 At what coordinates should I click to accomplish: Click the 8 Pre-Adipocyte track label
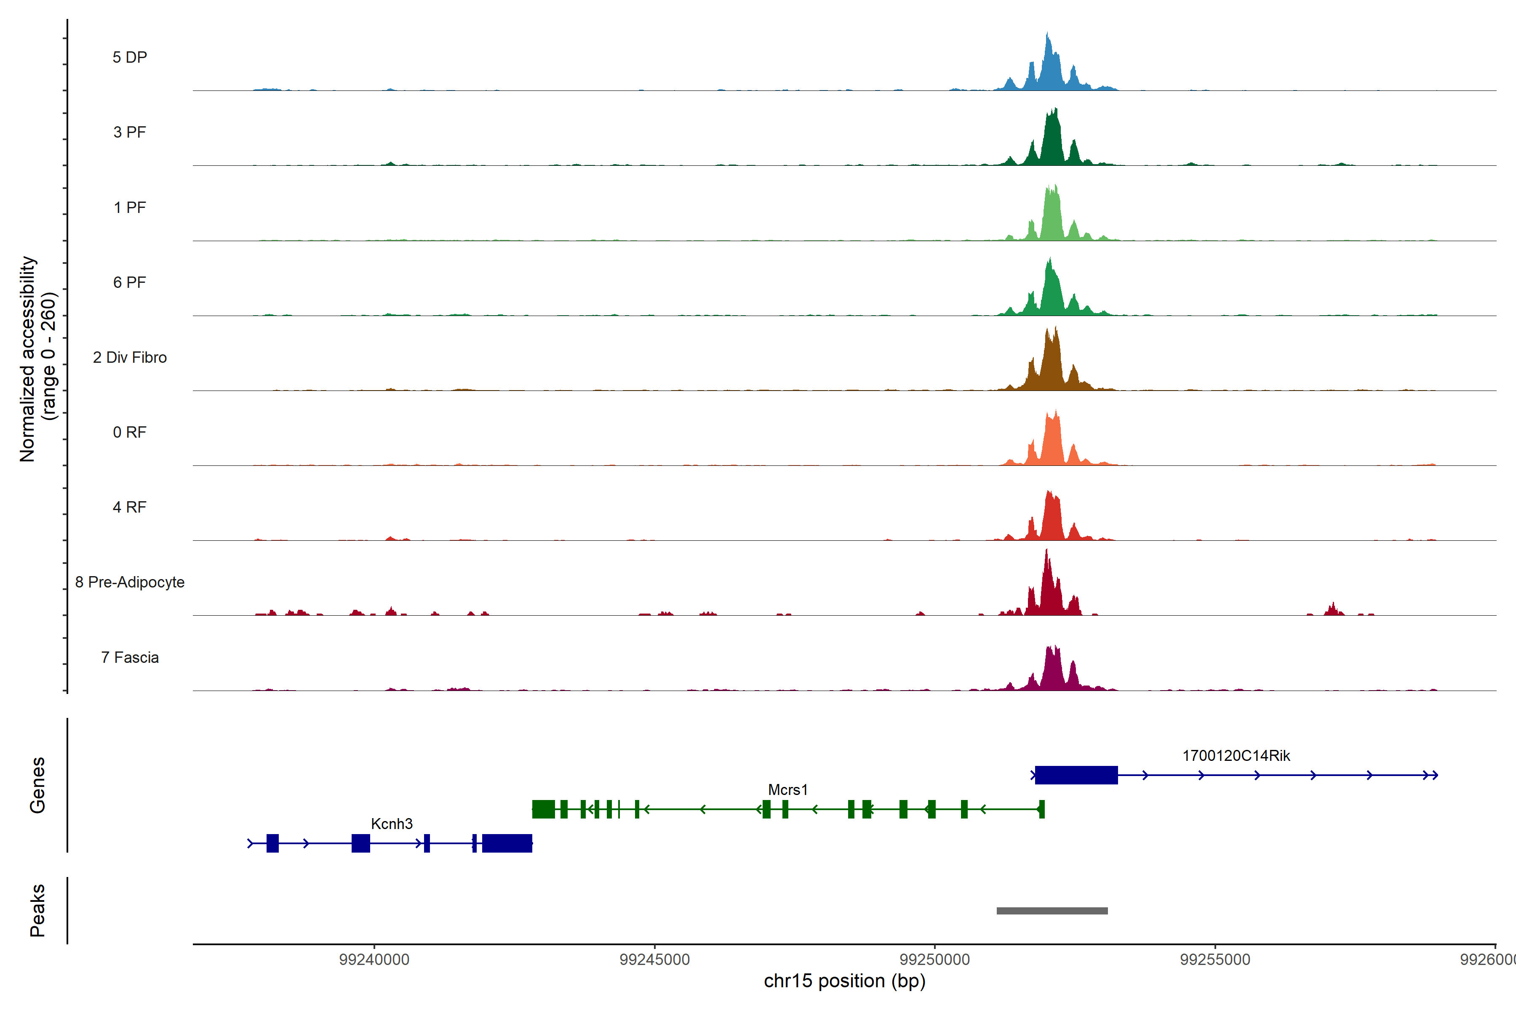pyautogui.click(x=130, y=582)
